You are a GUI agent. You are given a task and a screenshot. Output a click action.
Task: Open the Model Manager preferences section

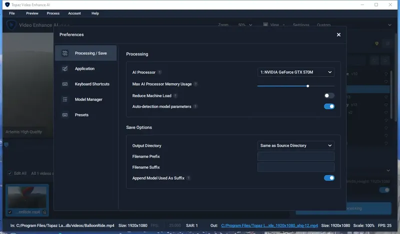pyautogui.click(x=85, y=99)
